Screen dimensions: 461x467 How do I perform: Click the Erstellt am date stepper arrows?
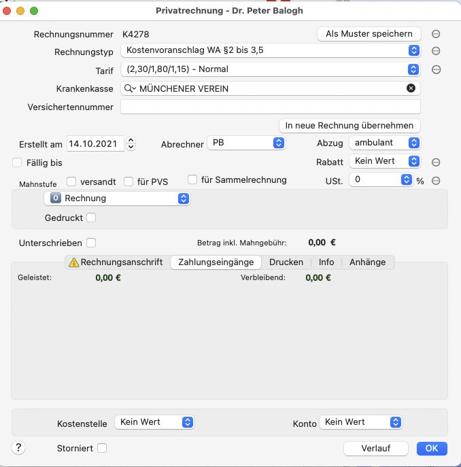(131, 143)
